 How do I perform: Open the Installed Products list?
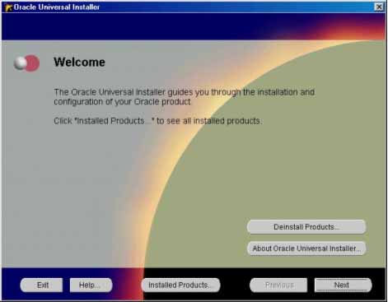pos(180,285)
